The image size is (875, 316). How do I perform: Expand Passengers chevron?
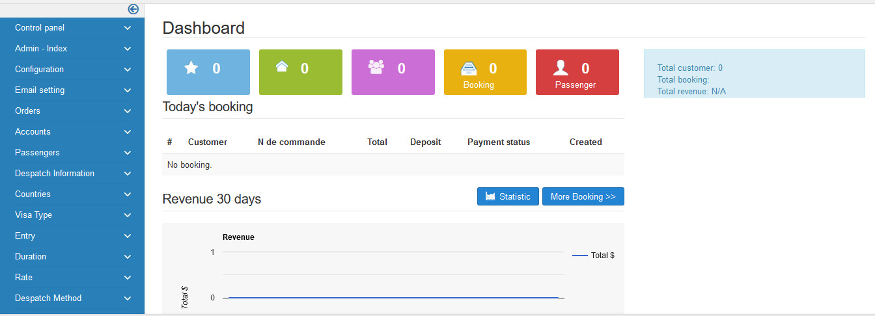[x=128, y=153]
